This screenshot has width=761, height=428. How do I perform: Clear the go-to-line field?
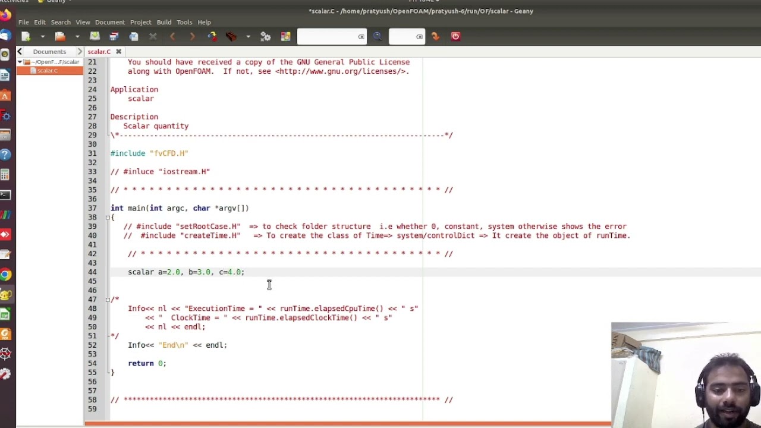tap(419, 36)
